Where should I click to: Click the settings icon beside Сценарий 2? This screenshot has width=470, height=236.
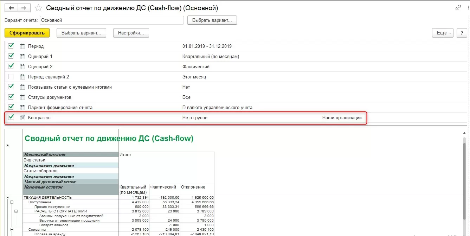(22, 66)
